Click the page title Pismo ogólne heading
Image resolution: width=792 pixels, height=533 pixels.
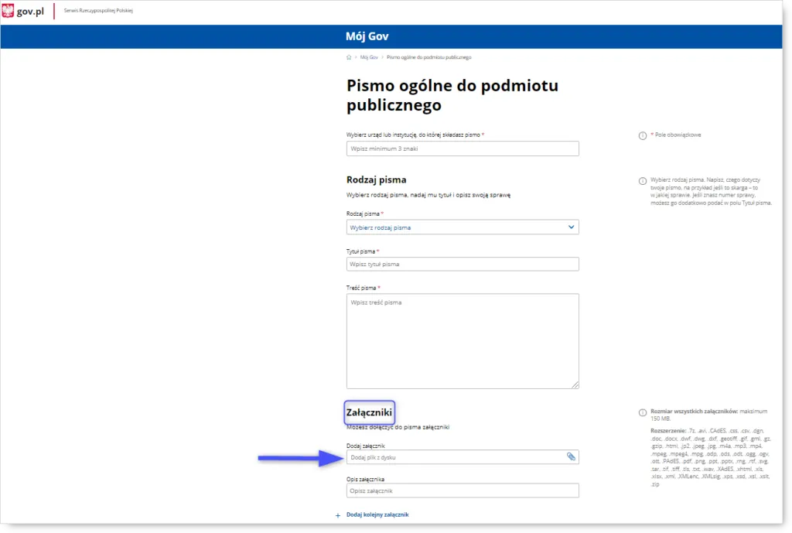(x=452, y=95)
